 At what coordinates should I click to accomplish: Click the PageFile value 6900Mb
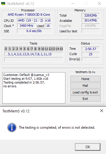pyautogui.click(x=91, y=26)
